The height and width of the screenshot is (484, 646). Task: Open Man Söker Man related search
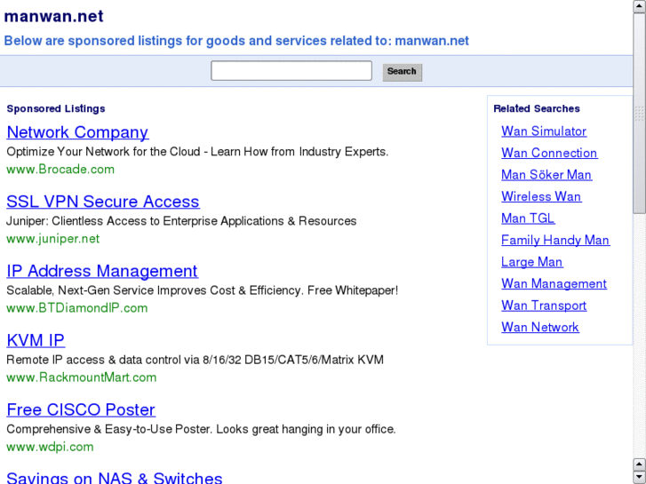[546, 175]
